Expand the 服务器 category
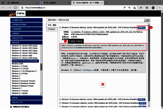Image resolution: width=163 pixels, height=109 pixels. click(x=26, y=98)
